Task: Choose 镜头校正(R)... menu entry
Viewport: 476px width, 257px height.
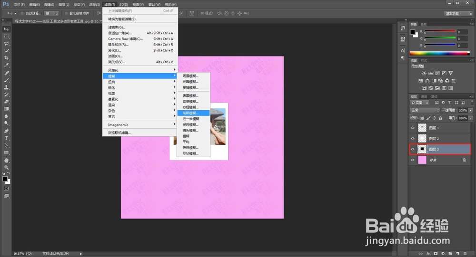Action: coord(140,45)
